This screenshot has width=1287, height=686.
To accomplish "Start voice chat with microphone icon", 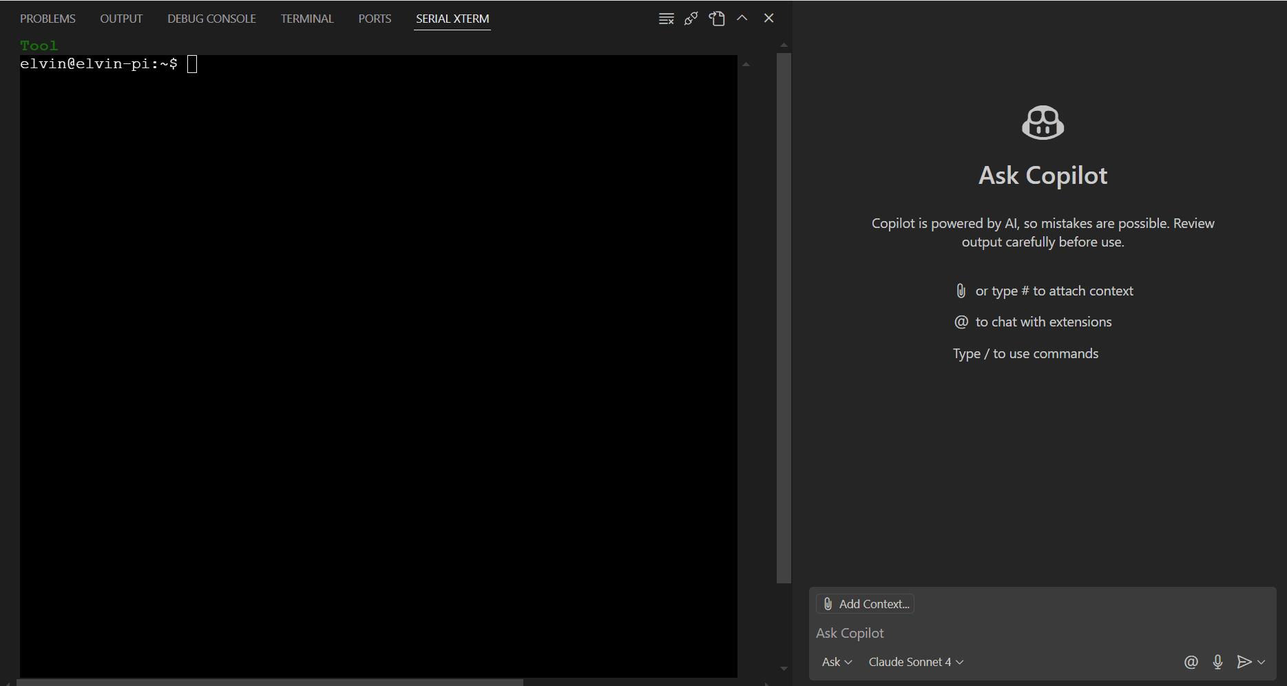I will pos(1217,662).
